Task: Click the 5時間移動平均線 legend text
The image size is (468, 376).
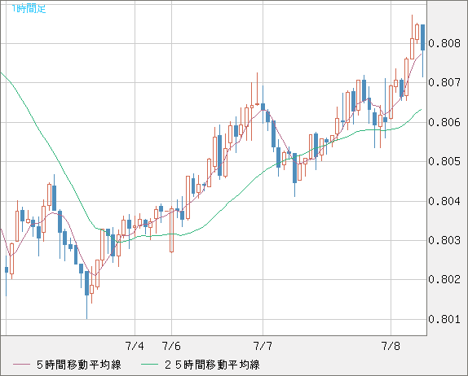Action: pyautogui.click(x=79, y=365)
